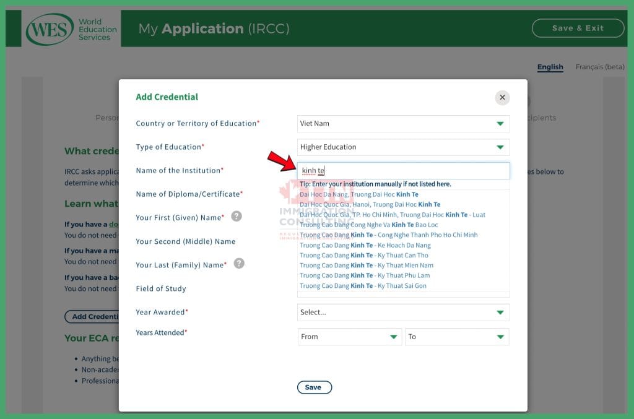Select Truong Cao Dang Kinh Te - Ke Hoach Da Nang

[365, 245]
